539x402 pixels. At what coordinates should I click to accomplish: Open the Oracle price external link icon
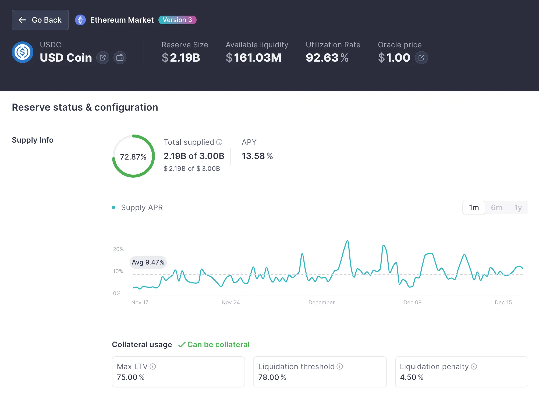click(421, 58)
